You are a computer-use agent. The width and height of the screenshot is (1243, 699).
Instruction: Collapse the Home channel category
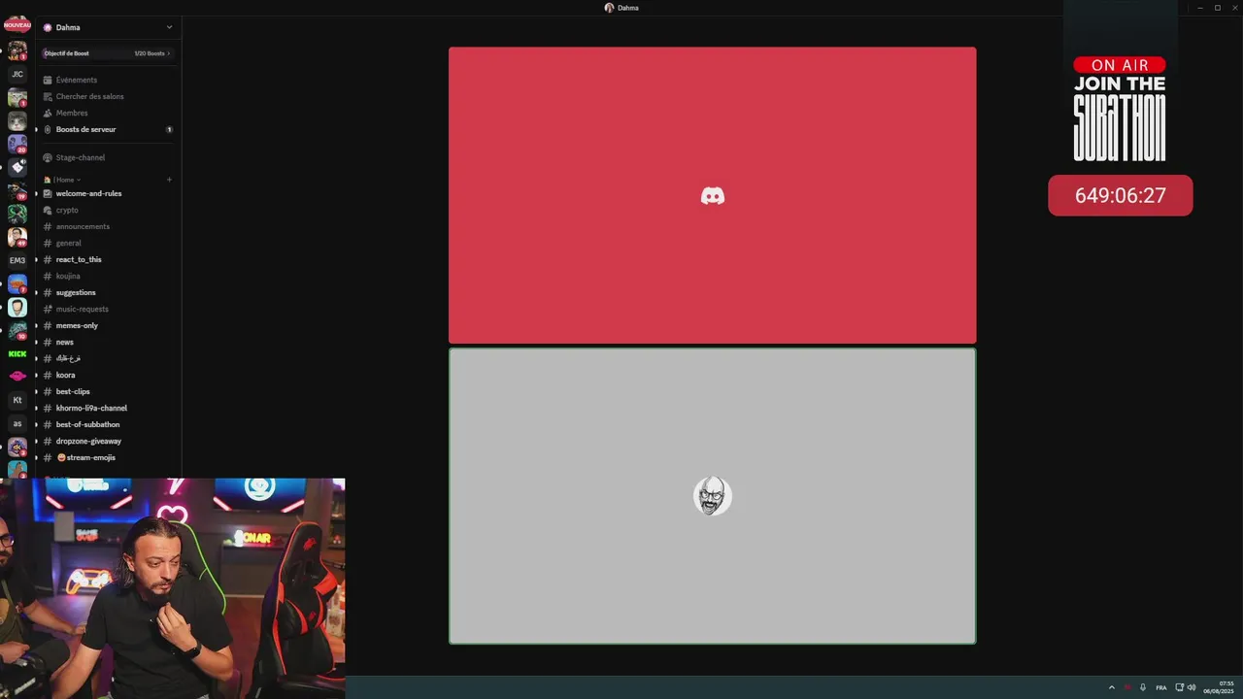tap(66, 180)
